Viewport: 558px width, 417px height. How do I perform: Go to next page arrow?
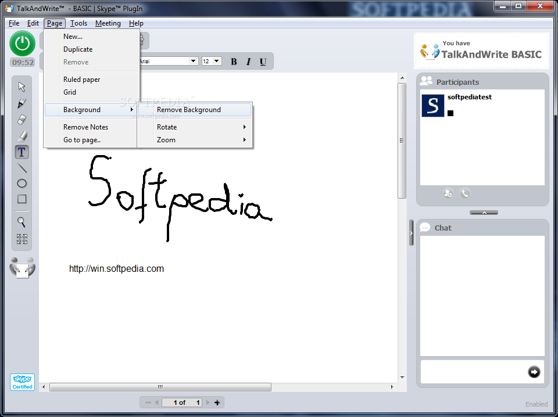208,403
